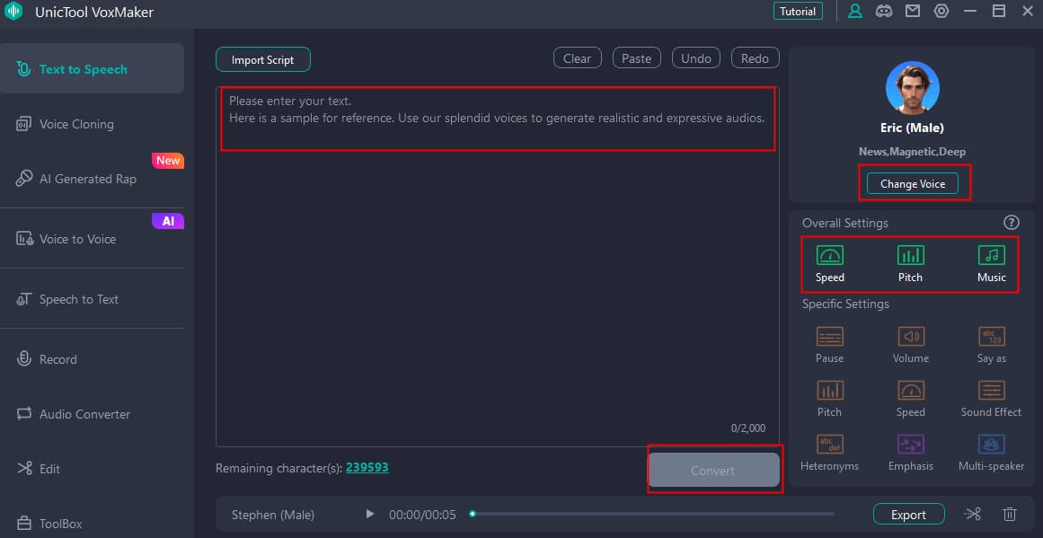Switch to Voice Cloning tab

click(76, 124)
